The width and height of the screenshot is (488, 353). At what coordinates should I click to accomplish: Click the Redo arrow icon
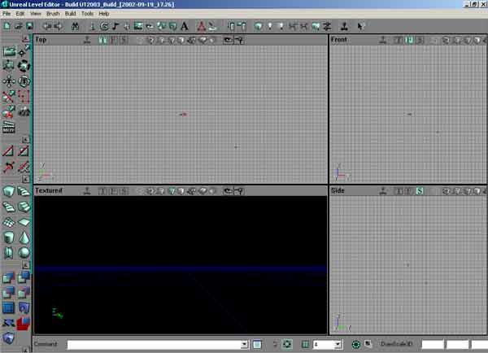point(58,26)
